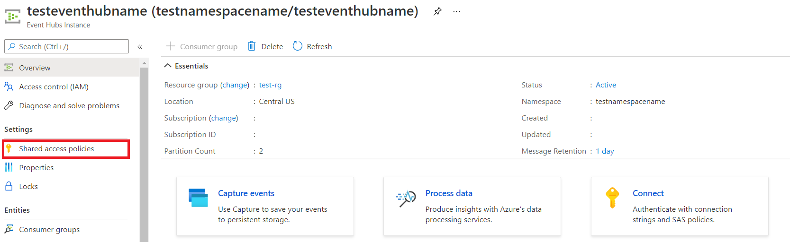Screen dimensions: 790x242
Task: Click the plus icon beside Consumer group
Action: (171, 46)
